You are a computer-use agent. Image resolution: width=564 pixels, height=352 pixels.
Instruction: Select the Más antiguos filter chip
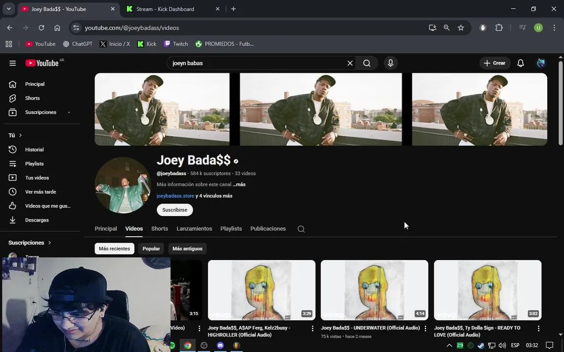[188, 248]
